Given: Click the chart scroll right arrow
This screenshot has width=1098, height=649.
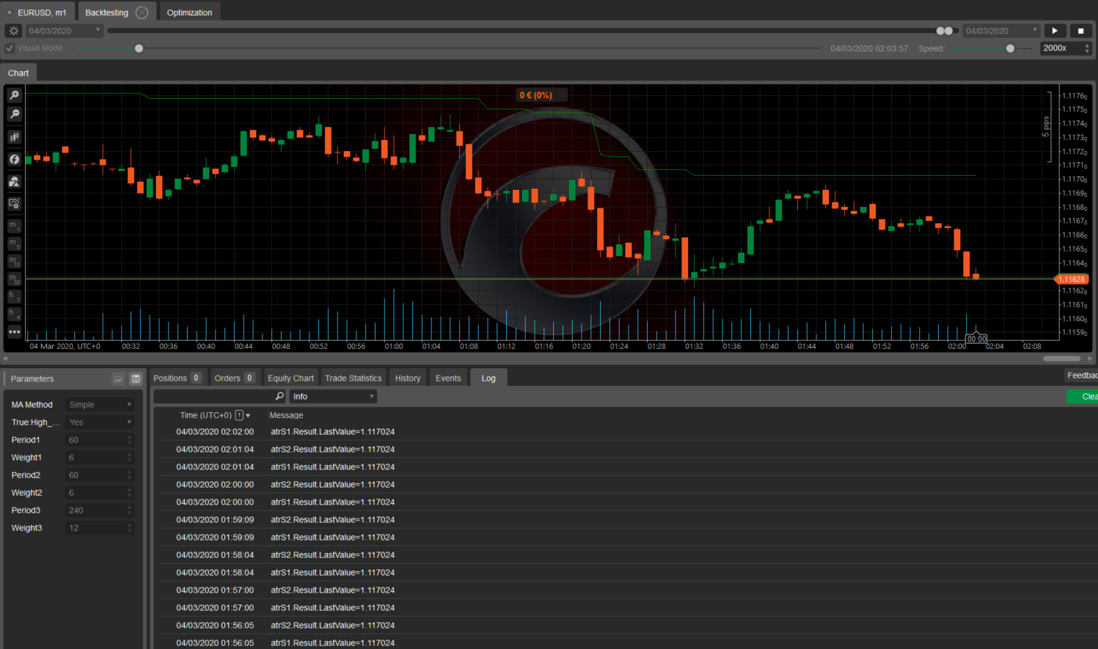Looking at the screenshot, I should pyautogui.click(x=1091, y=359).
